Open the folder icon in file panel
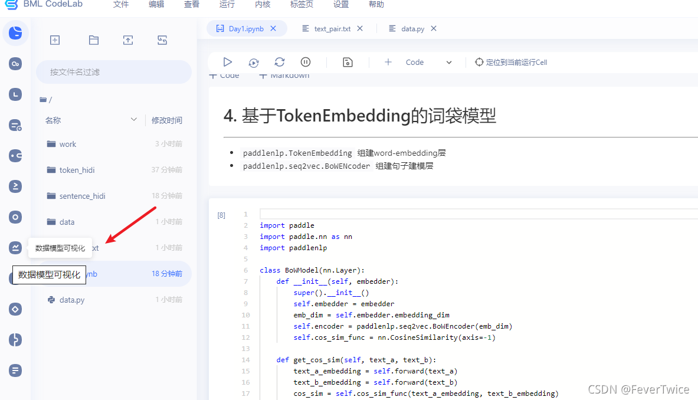The width and height of the screenshot is (698, 400). pos(93,40)
